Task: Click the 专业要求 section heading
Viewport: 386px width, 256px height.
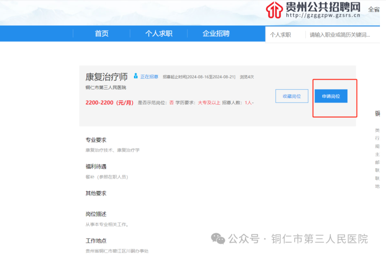Action: (x=96, y=140)
